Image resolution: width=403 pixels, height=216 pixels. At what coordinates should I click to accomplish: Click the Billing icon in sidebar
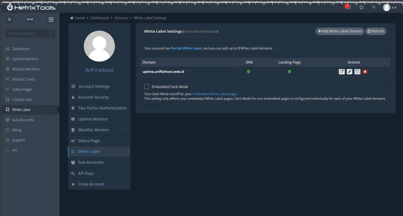(7, 130)
